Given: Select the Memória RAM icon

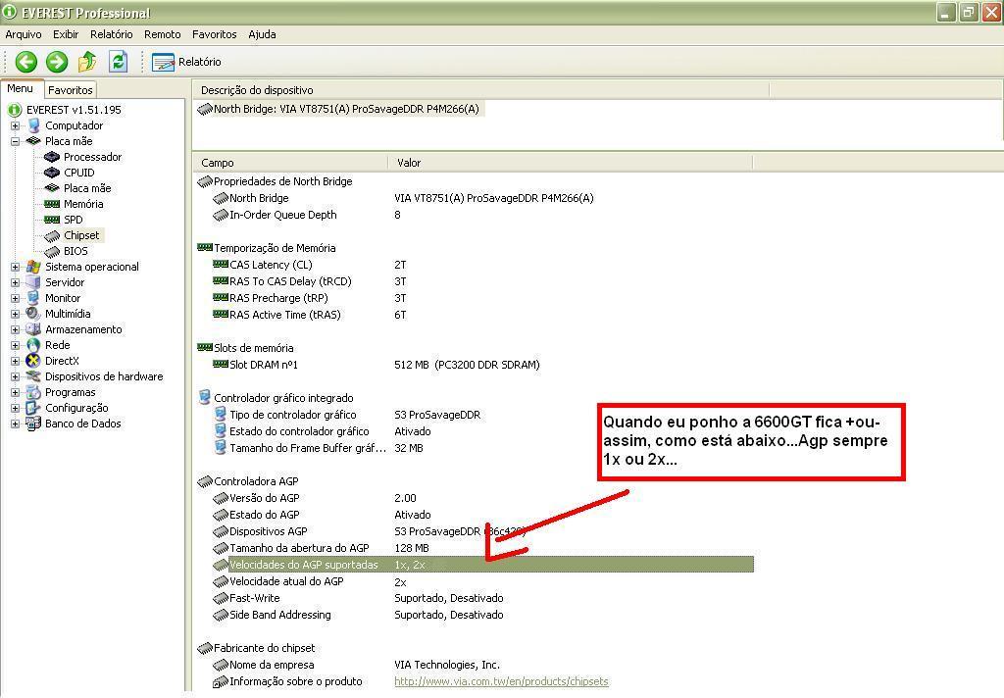Looking at the screenshot, I should [x=52, y=204].
